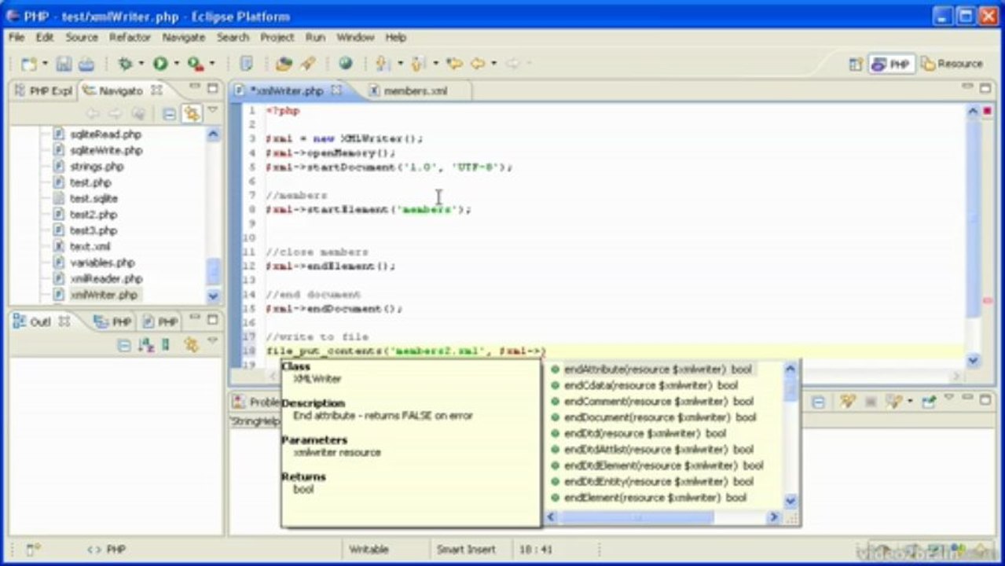The height and width of the screenshot is (566, 1005).
Task: Open the New file dropdown arrow
Action: click(x=45, y=64)
